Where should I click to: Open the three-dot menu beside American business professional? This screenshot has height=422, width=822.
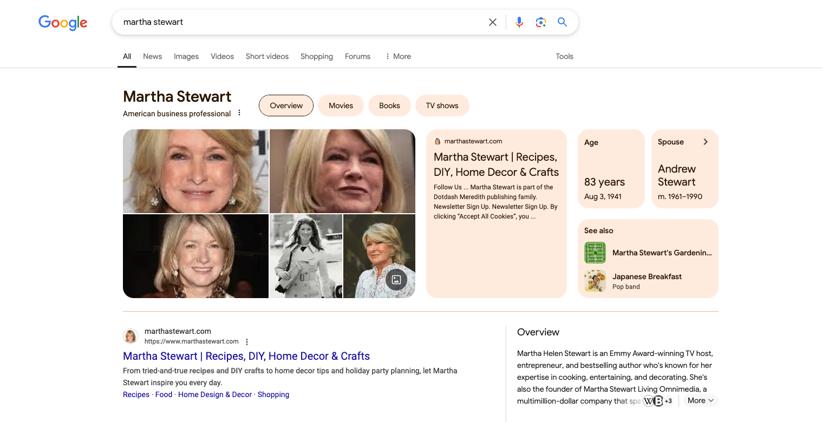click(x=239, y=113)
